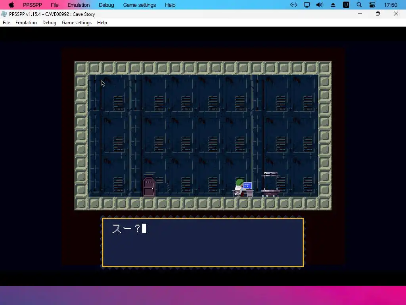Open Debug in the macOS menu bar
Screen dimensions: 406x305
(x=106, y=5)
